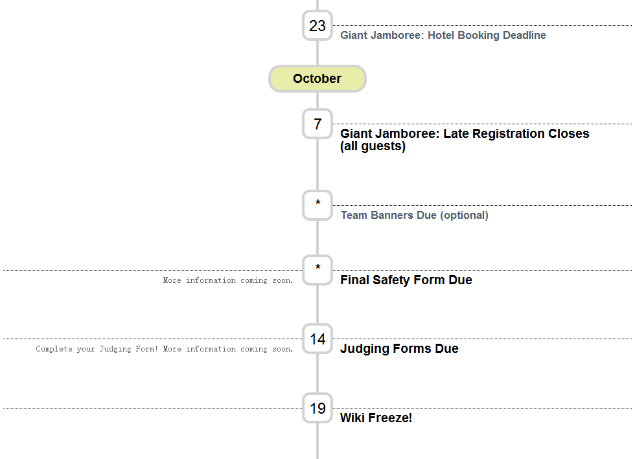The width and height of the screenshot is (635, 459).
Task: Click 'More information coming soon.' note beside Safety Form
Action: (x=227, y=280)
